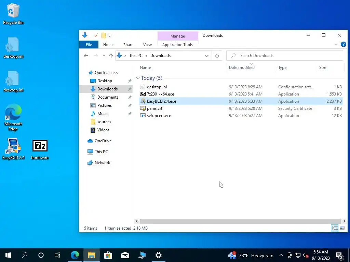Open the Mail app from the taskbar
350x262 pixels.
click(125, 255)
